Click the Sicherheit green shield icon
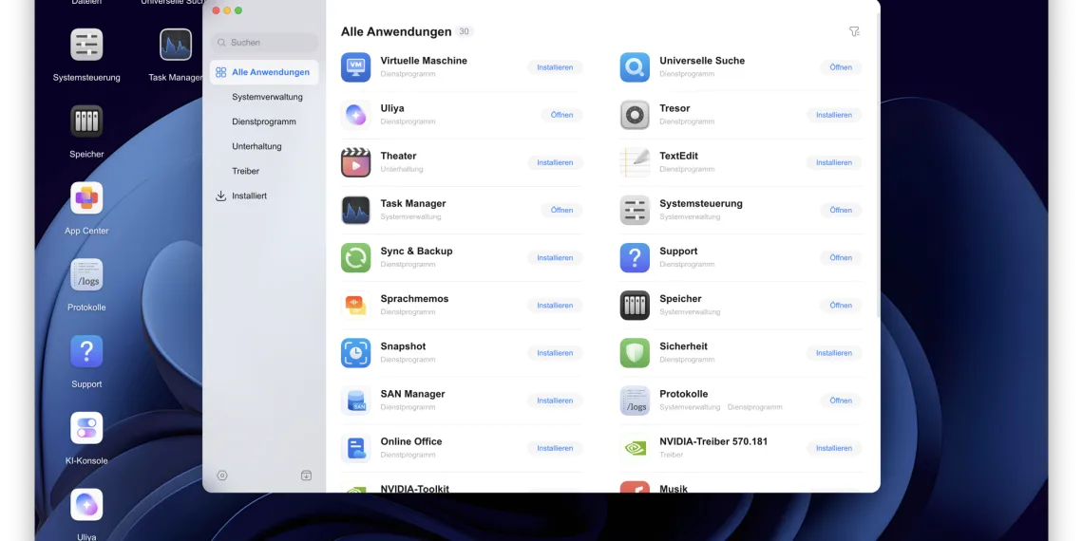1083x541 pixels. pyautogui.click(x=635, y=353)
